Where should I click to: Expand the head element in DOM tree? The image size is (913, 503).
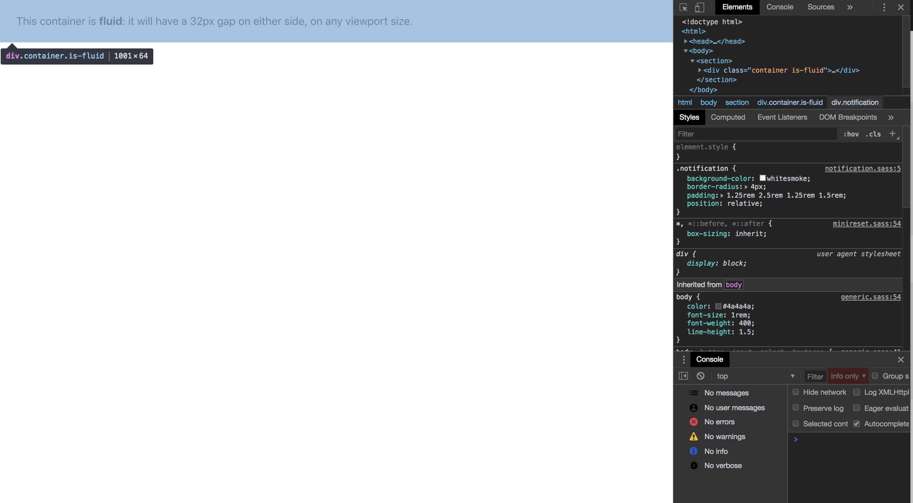[x=685, y=41]
